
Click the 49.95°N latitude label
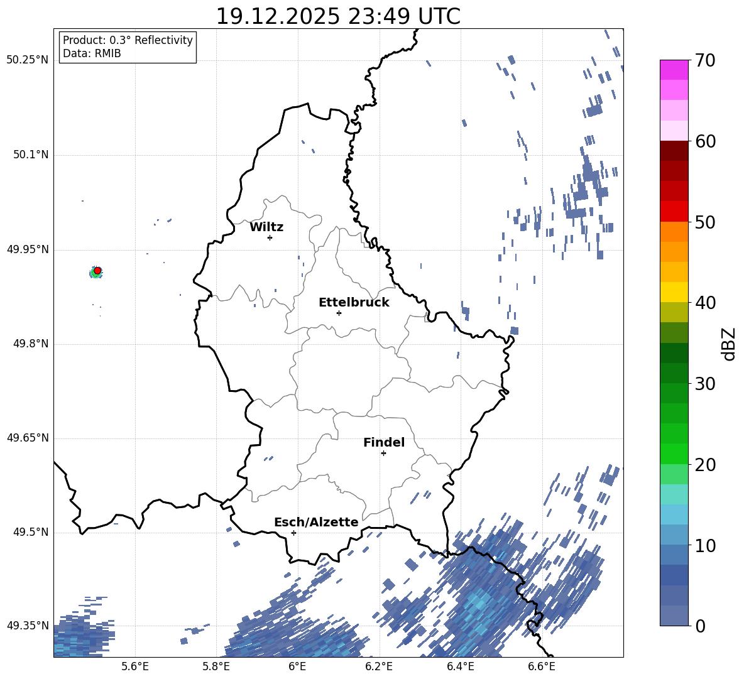pyautogui.click(x=28, y=249)
